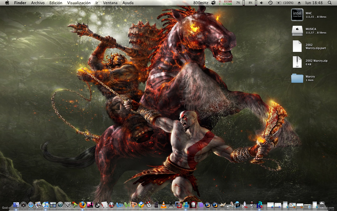Open Finder from the Dock
The width and height of the screenshot is (337, 211).
pos(16,205)
